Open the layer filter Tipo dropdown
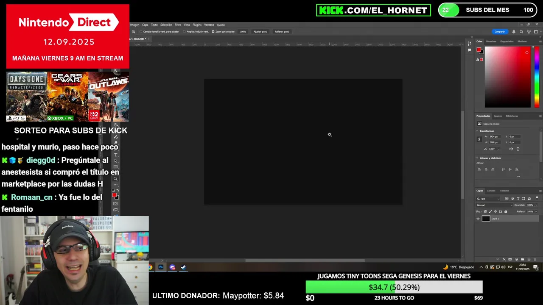543x305 pixels. (488, 199)
